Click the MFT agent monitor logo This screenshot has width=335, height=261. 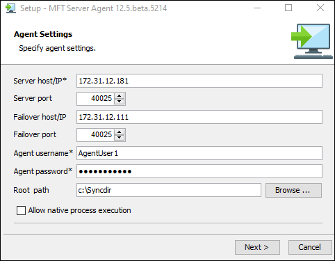point(312,41)
